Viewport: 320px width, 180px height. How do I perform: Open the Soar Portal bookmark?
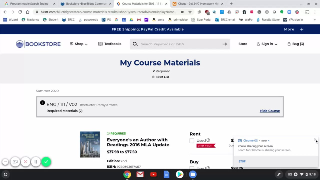coord(201,19)
